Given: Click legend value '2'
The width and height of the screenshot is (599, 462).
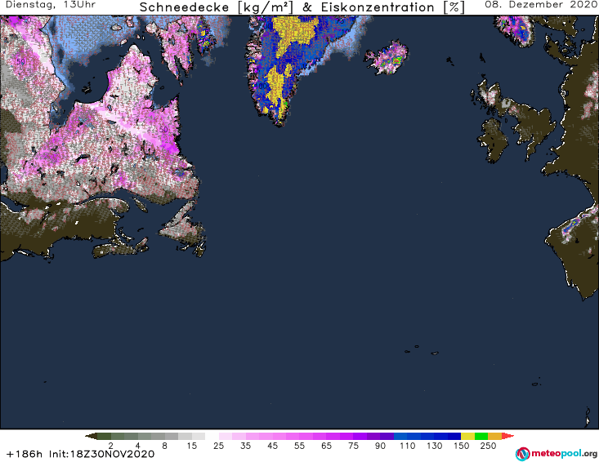Looking at the screenshot, I should 111,446.
